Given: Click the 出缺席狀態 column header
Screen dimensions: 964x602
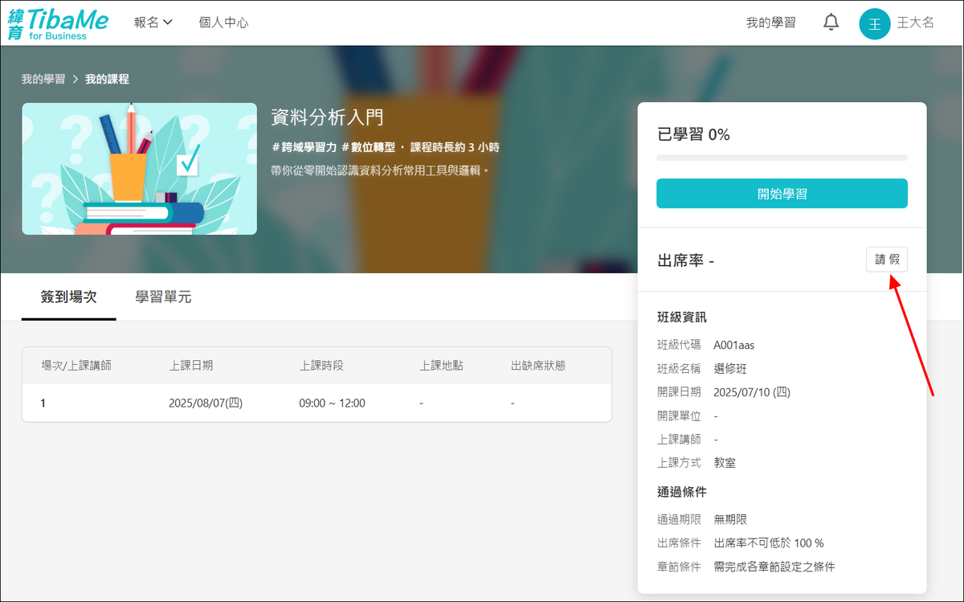Looking at the screenshot, I should pyautogui.click(x=538, y=365).
